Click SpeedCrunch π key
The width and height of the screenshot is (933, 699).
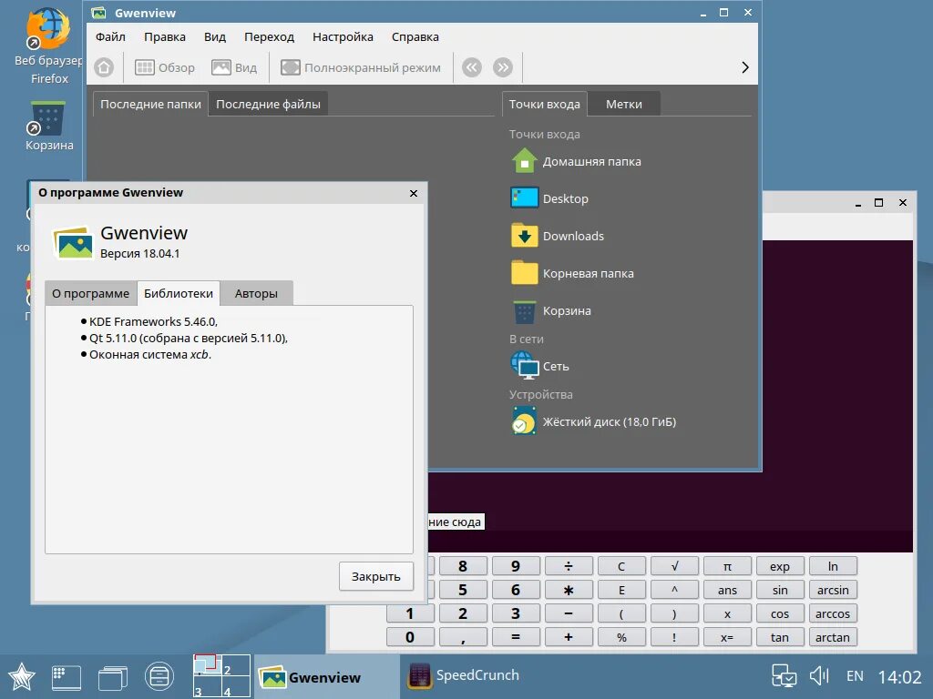727,566
